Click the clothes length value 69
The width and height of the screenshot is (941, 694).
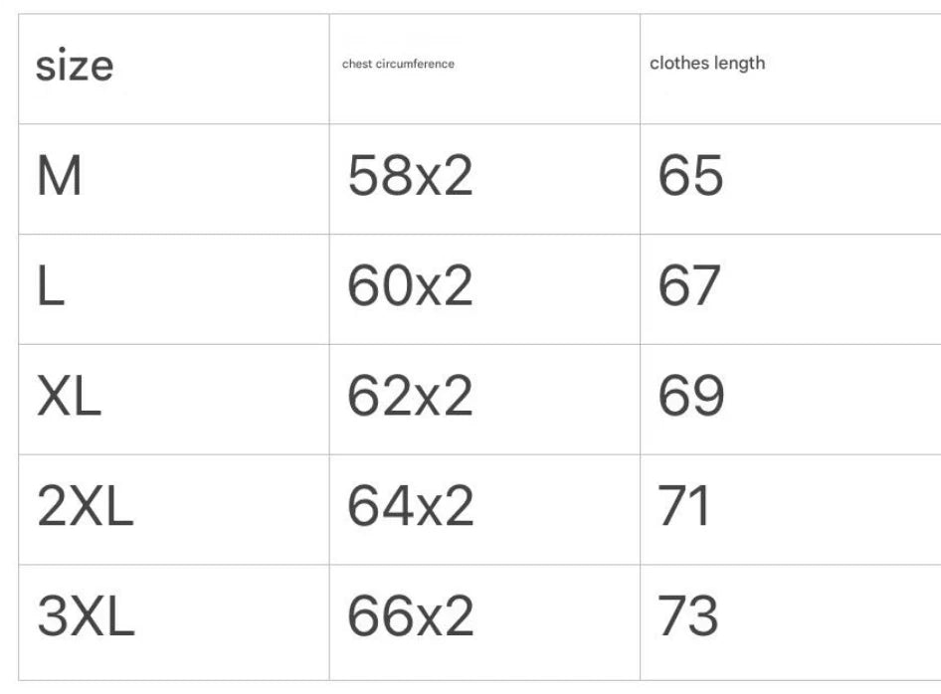[690, 399]
